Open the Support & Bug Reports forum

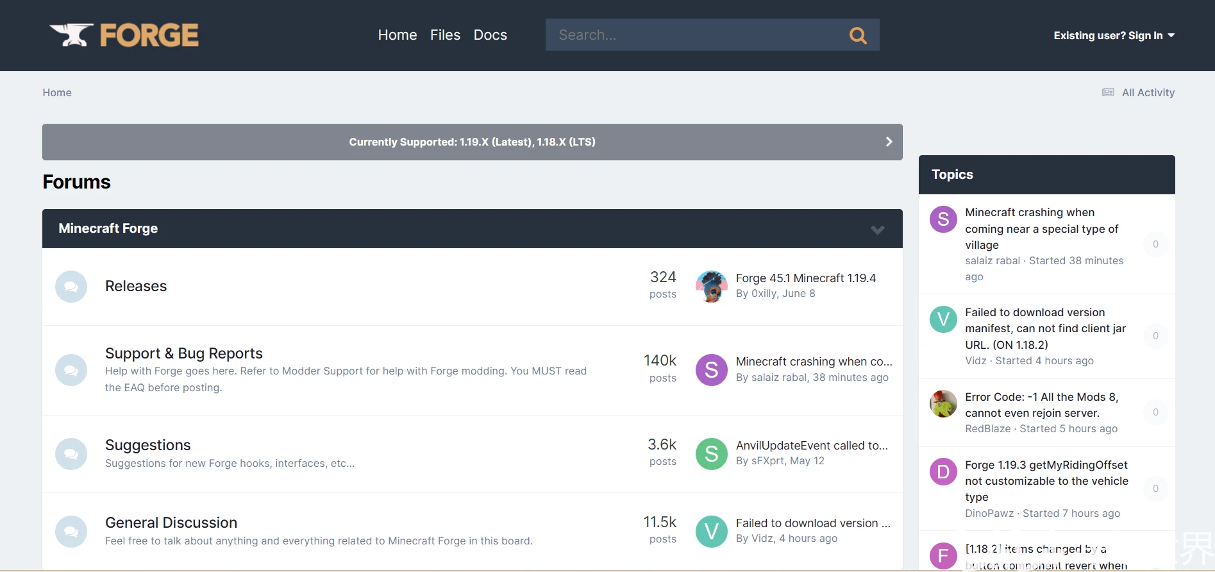click(x=184, y=353)
